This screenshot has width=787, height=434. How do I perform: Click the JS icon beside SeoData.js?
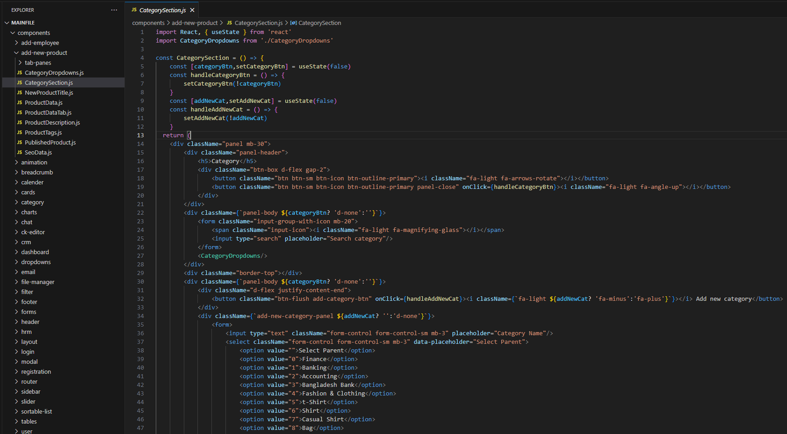pyautogui.click(x=20, y=153)
